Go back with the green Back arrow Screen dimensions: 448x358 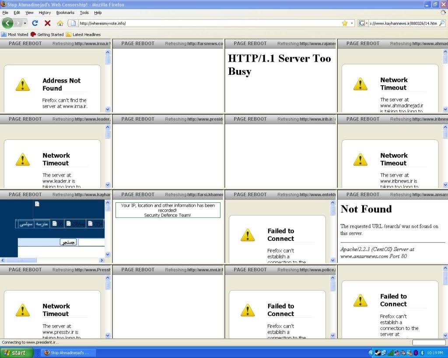click(x=8, y=23)
